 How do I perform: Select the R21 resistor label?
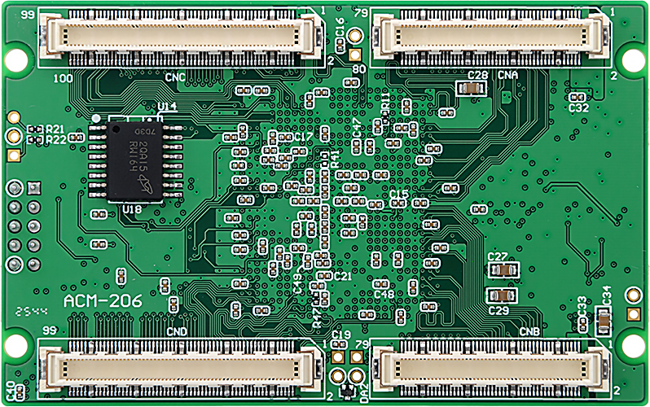tap(55, 129)
